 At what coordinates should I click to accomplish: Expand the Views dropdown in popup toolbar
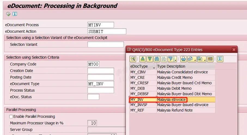click(x=195, y=60)
